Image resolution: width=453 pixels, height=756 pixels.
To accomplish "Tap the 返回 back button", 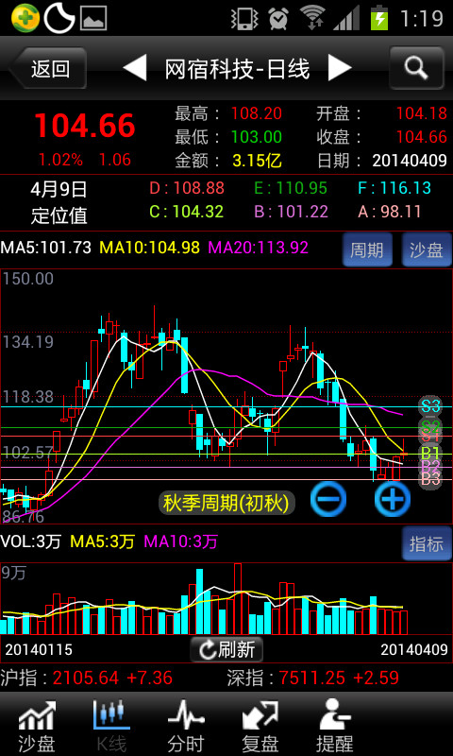I will pyautogui.click(x=50, y=68).
